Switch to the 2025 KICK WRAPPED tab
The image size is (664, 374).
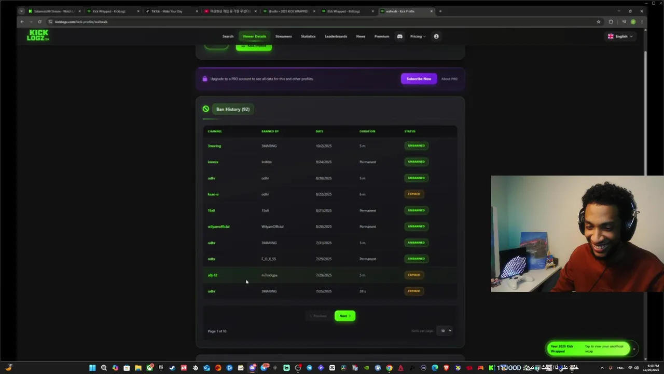click(289, 11)
